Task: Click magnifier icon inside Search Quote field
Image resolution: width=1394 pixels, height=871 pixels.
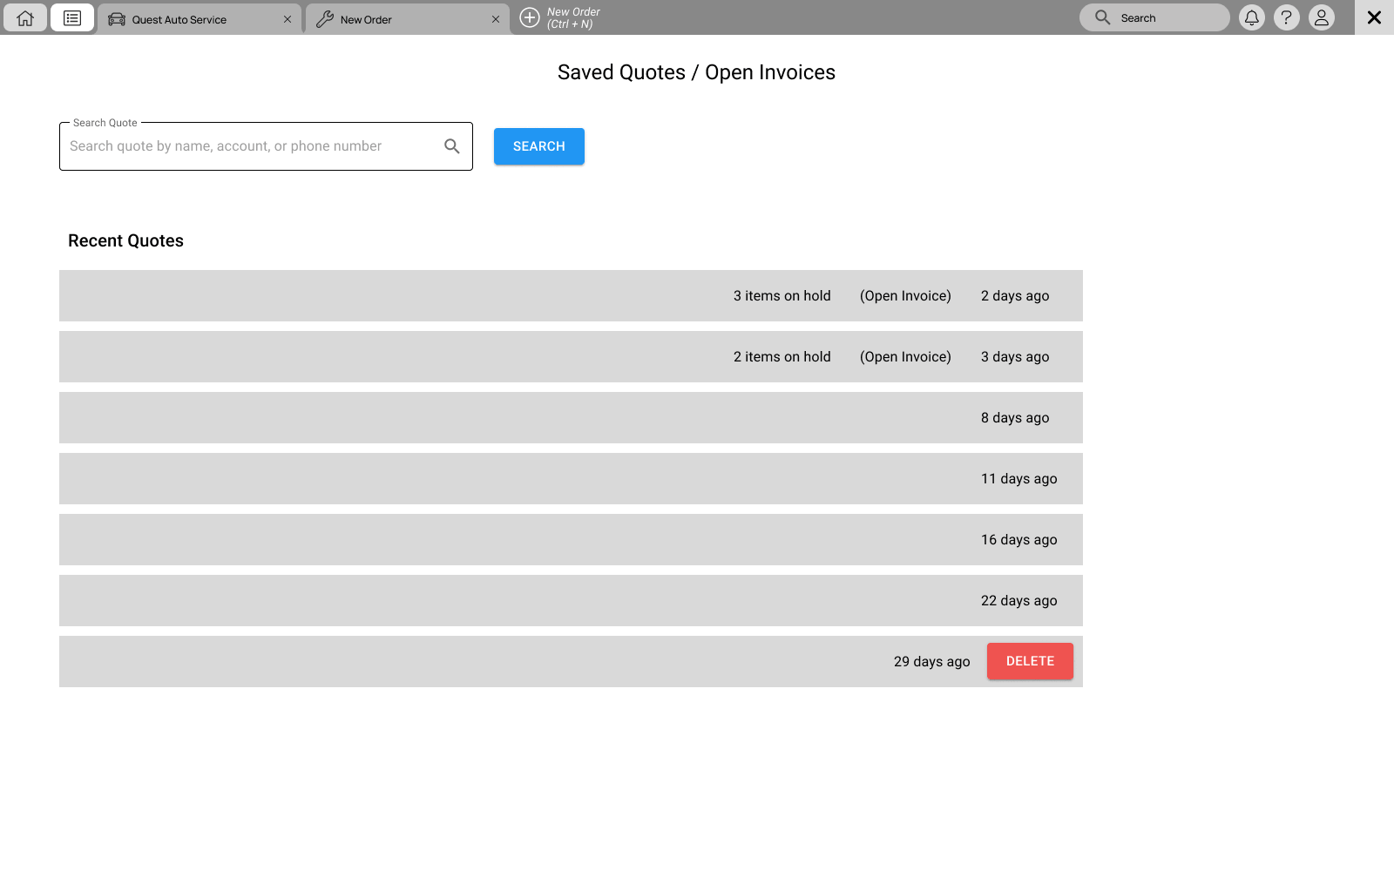Action: click(x=451, y=146)
